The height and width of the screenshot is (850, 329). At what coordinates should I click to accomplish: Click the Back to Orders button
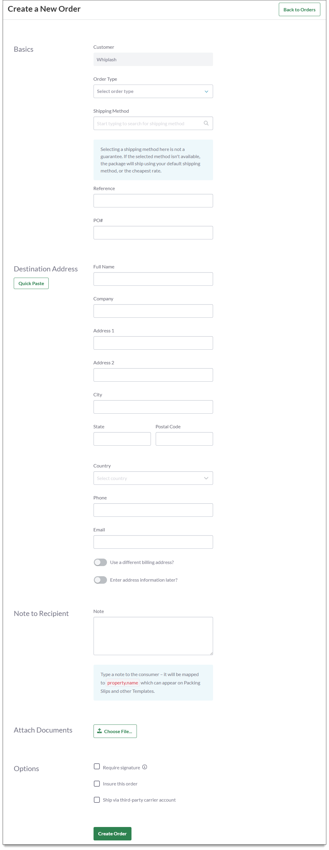(299, 10)
